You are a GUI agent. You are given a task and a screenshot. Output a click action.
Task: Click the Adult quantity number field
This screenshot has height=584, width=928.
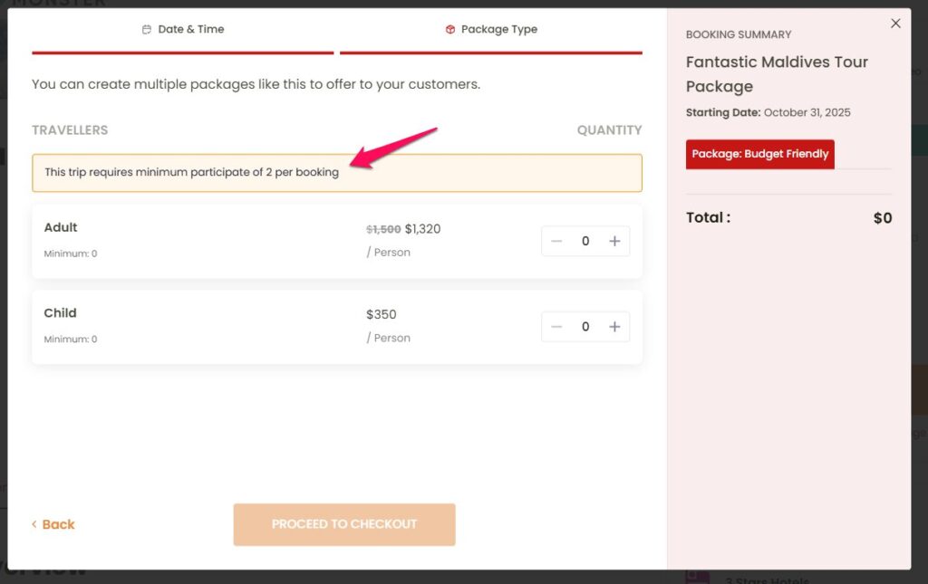point(585,241)
